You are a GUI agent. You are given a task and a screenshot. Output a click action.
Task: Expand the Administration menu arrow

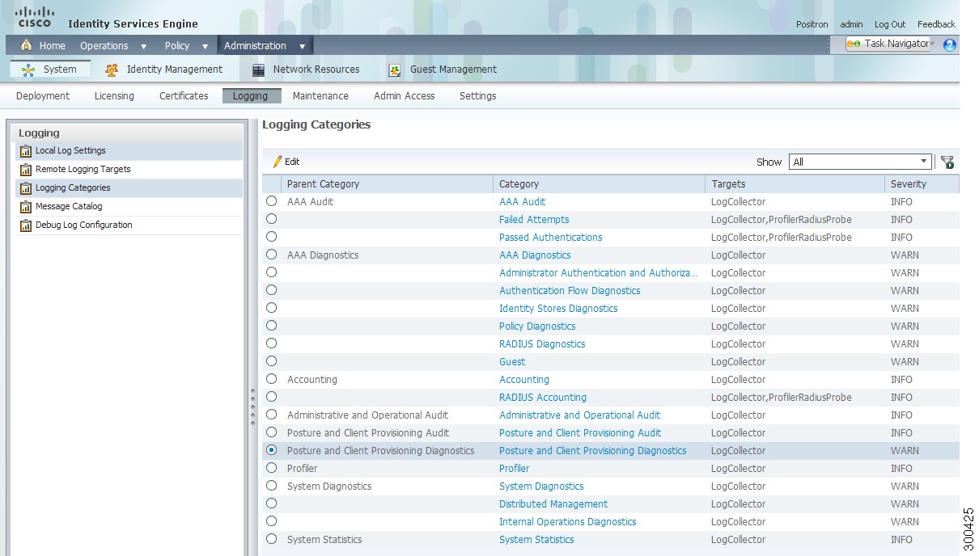click(x=302, y=47)
